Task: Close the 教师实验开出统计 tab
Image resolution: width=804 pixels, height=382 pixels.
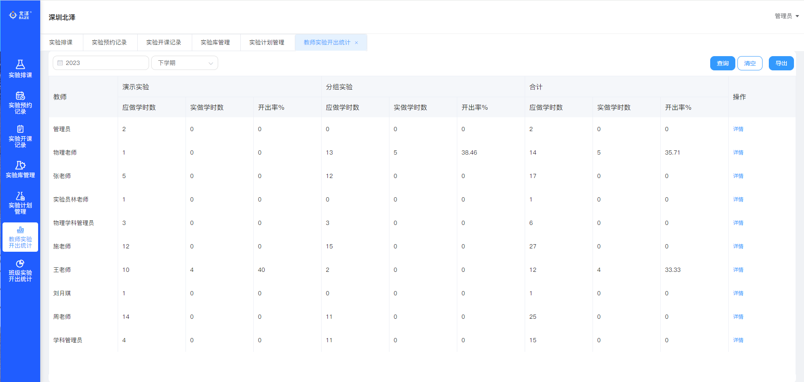Action: point(356,43)
